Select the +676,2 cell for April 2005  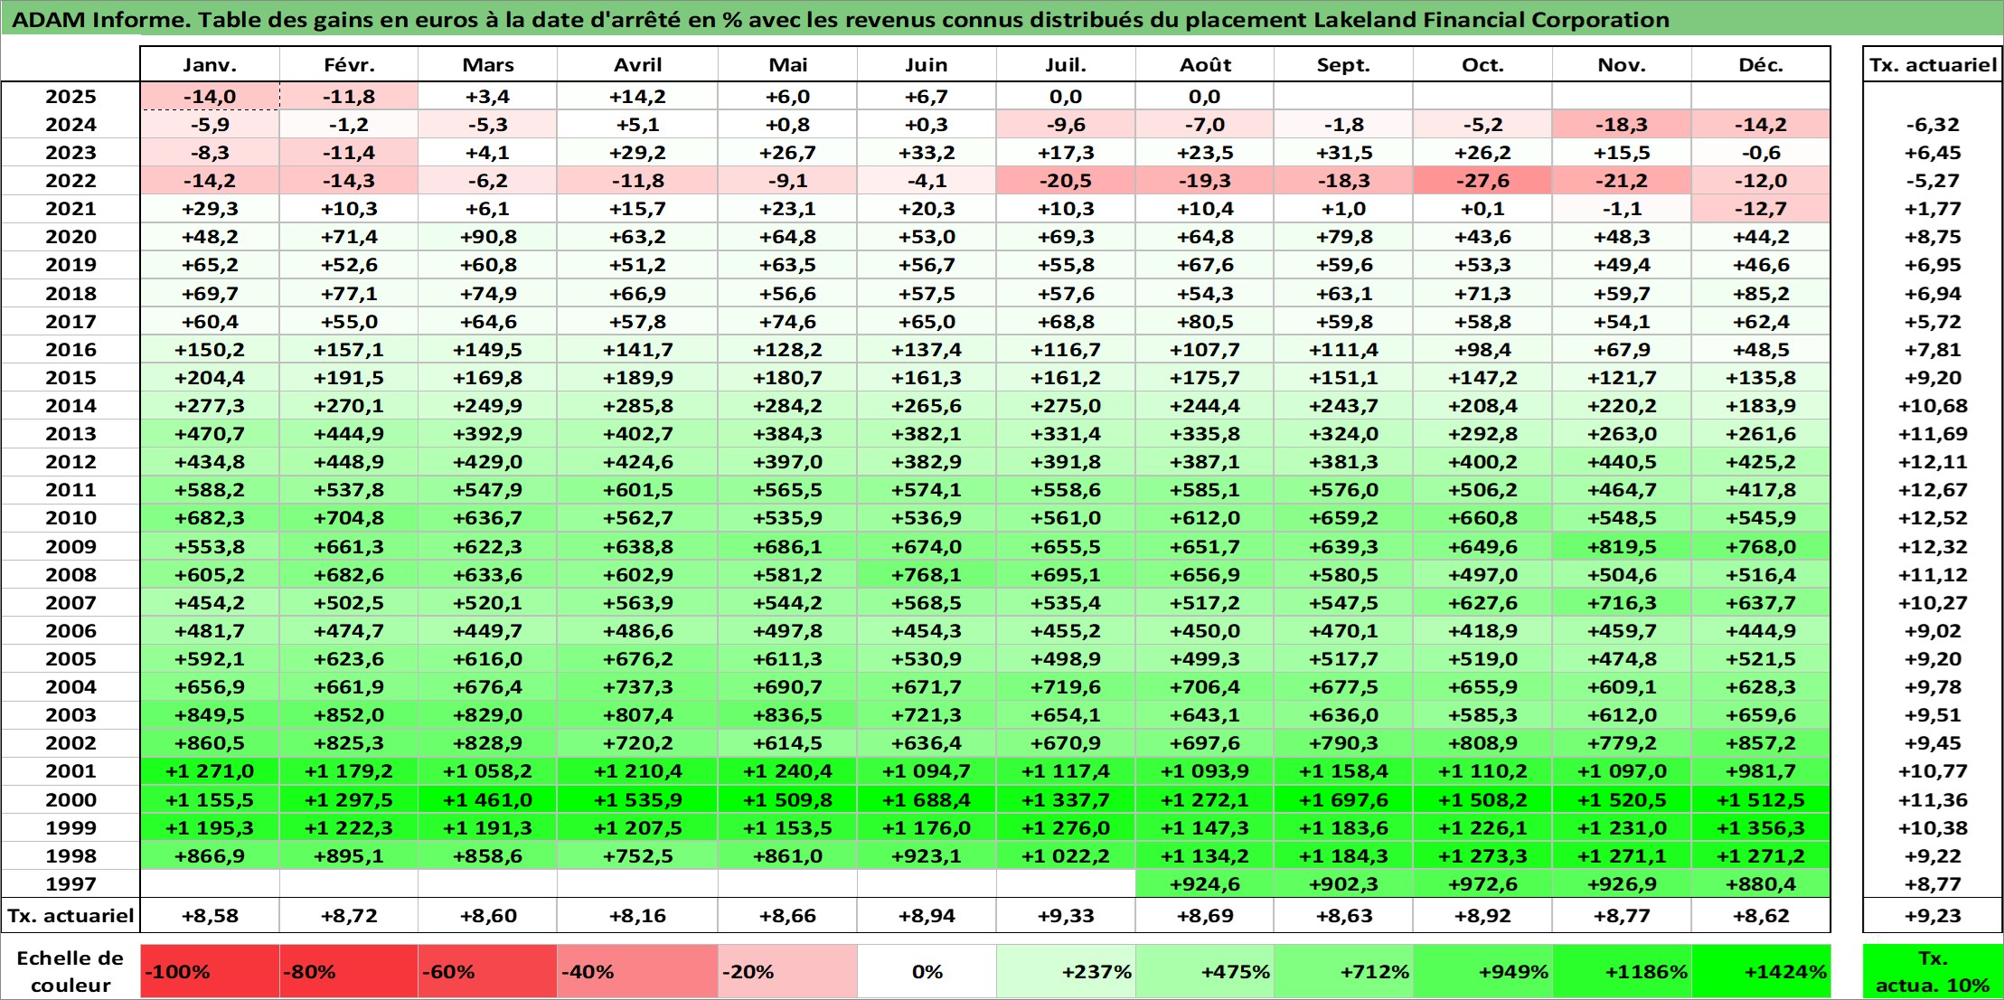pyautogui.click(x=637, y=659)
